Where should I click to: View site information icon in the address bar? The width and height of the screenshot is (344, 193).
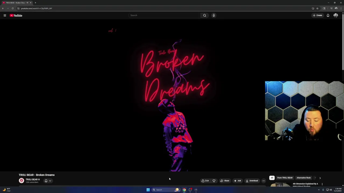click(18, 8)
